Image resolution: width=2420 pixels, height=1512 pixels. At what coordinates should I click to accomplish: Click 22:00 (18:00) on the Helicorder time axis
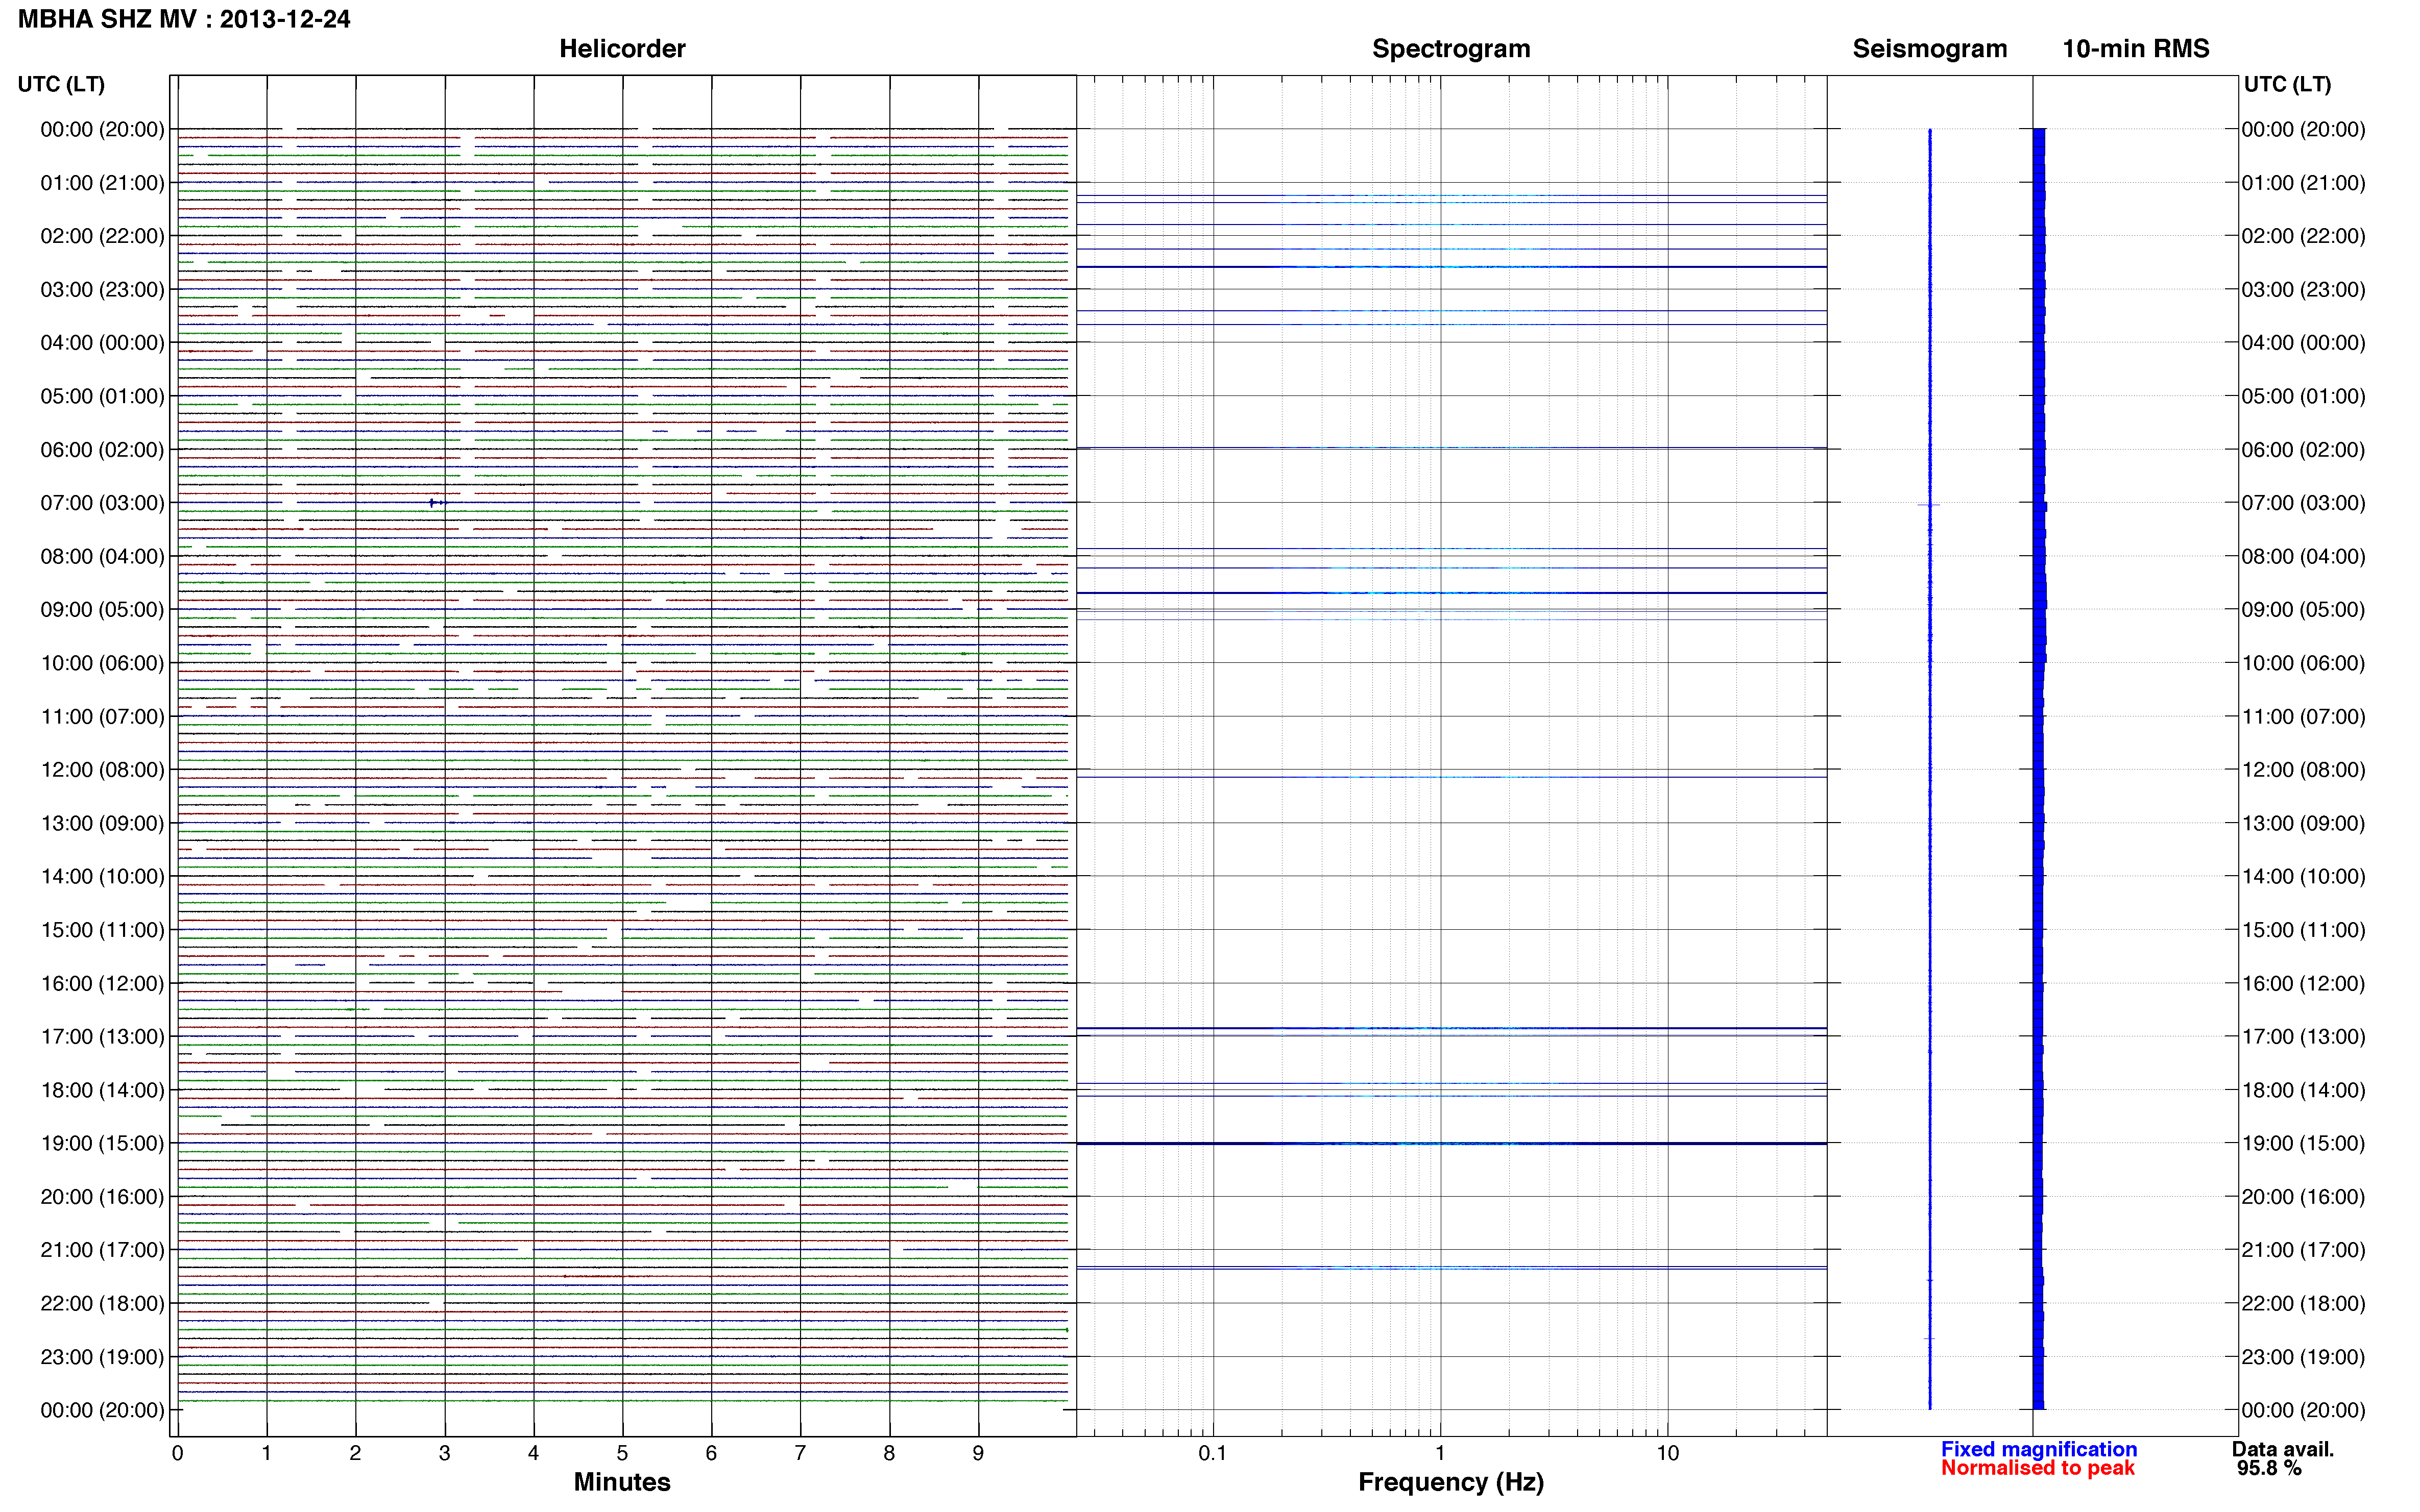(x=102, y=1303)
